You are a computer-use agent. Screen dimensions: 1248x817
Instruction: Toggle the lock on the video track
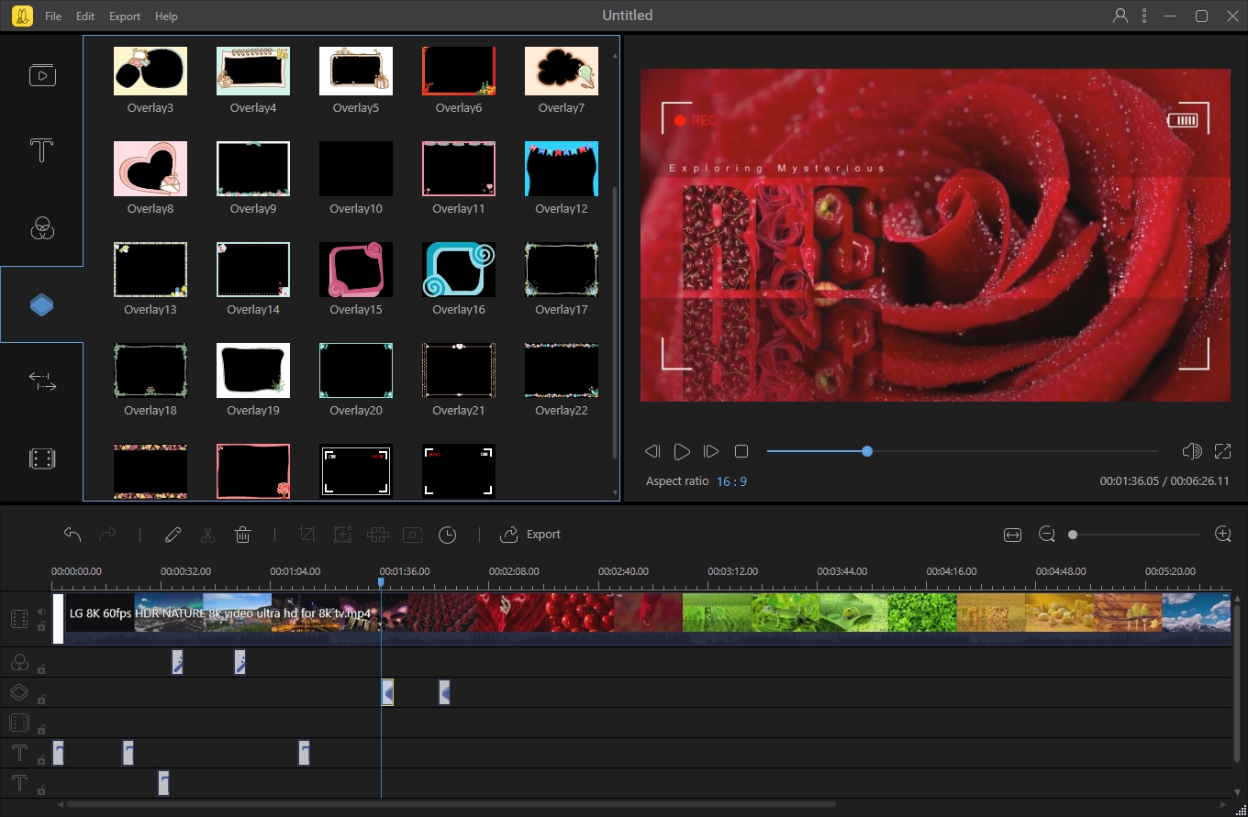click(x=41, y=627)
